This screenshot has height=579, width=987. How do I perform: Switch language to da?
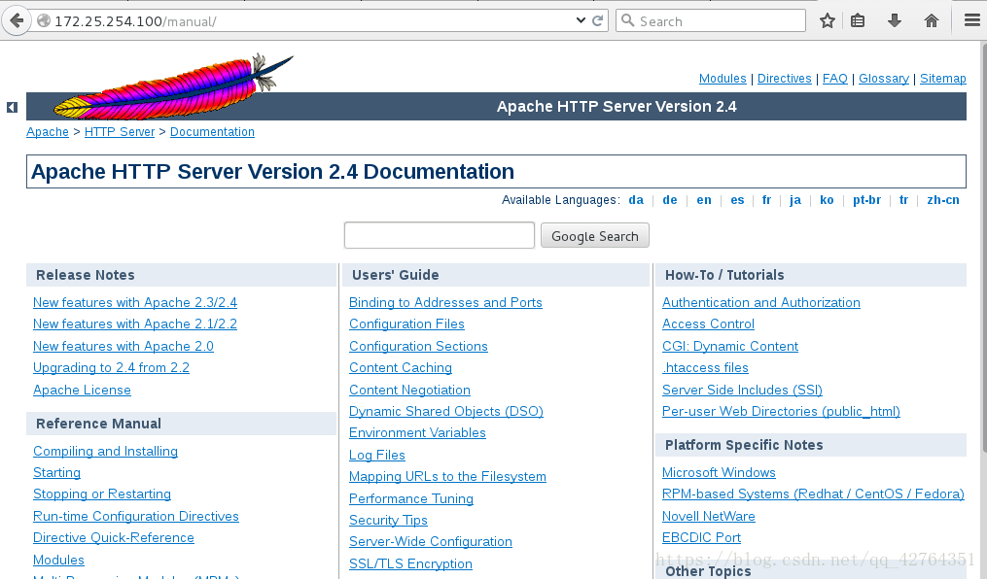pos(636,200)
